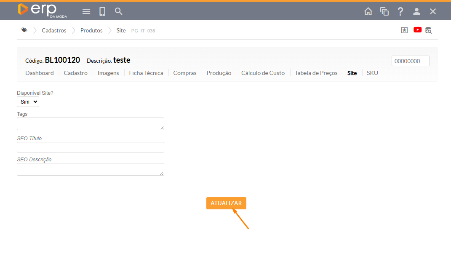Open the user profile icon

click(x=416, y=11)
